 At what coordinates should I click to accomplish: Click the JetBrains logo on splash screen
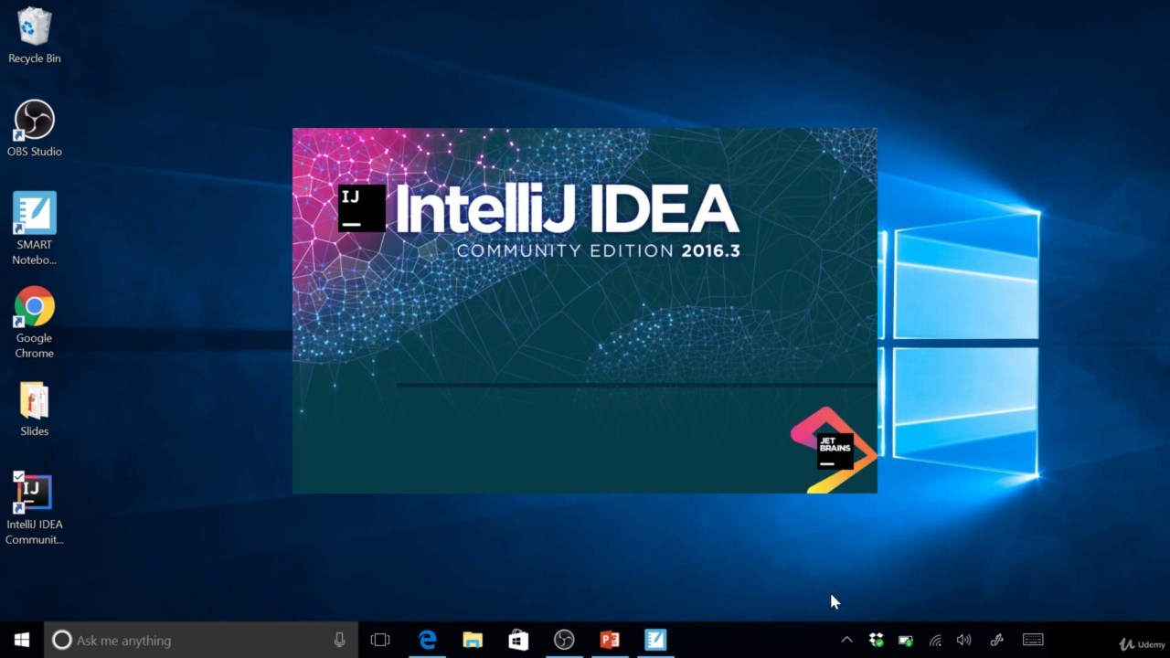(834, 450)
